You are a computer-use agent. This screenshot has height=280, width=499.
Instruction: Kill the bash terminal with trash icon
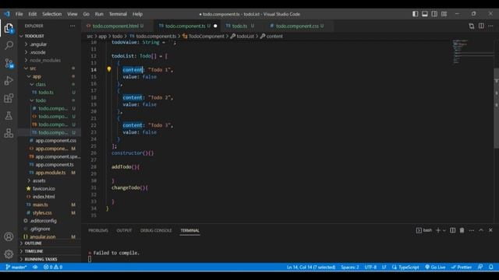point(462,230)
